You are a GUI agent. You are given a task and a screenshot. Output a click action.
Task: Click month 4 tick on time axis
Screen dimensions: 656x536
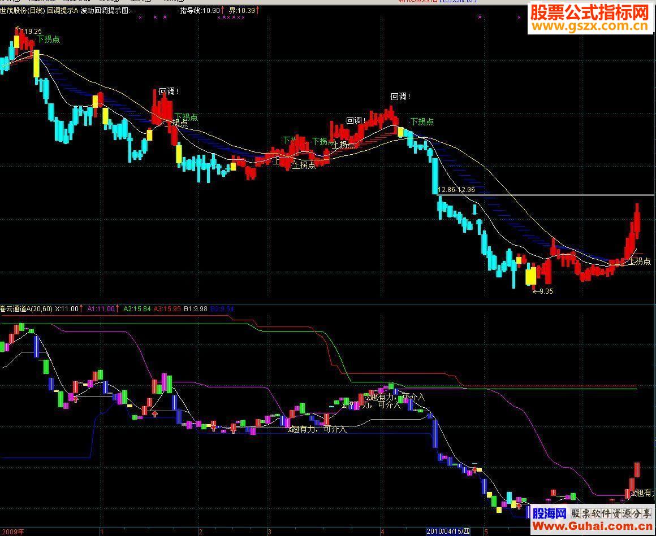(382, 532)
